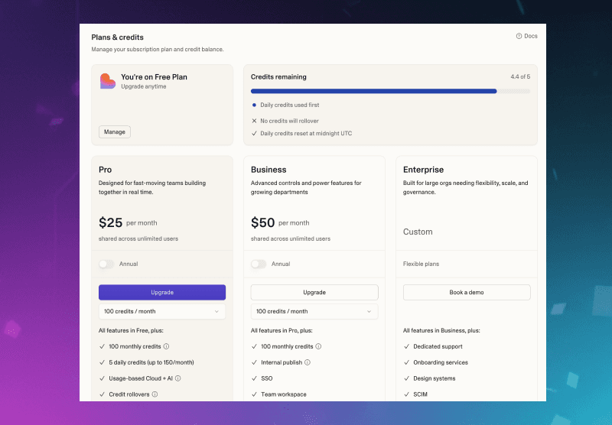Click checkmark next to Onboarding services

click(406, 362)
